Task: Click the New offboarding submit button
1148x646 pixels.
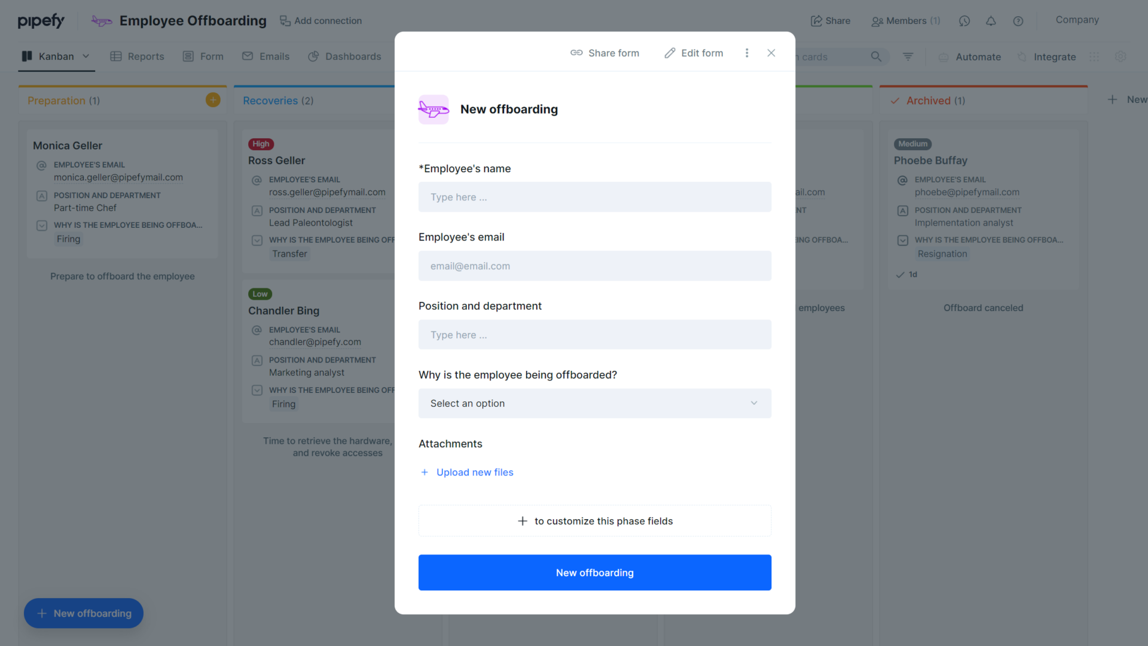Action: (594, 572)
